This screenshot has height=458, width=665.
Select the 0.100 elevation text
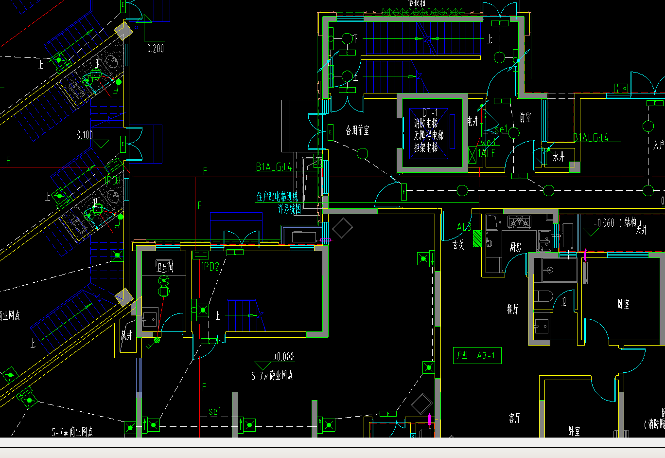pos(85,135)
